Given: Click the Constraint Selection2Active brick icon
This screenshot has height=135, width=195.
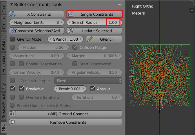Looking at the screenshot, I should [x=13, y=31].
